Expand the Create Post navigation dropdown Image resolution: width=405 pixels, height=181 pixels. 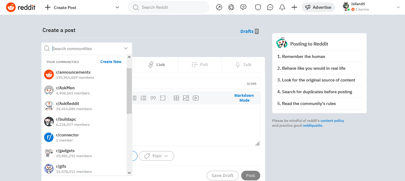tap(117, 7)
